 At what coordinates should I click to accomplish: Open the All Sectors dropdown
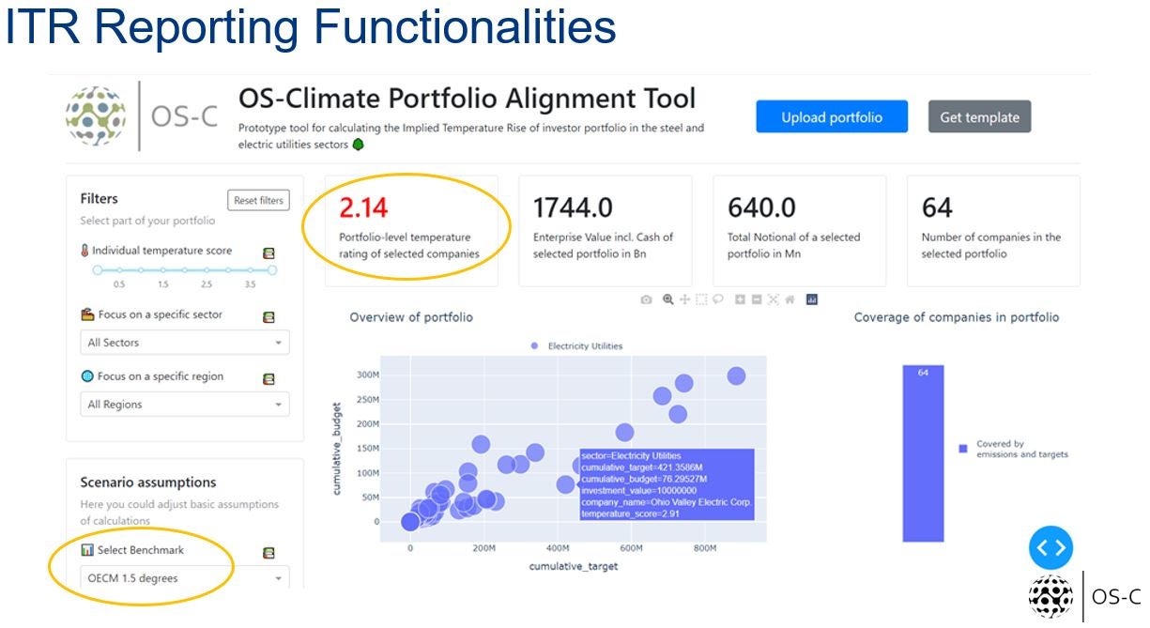click(185, 343)
